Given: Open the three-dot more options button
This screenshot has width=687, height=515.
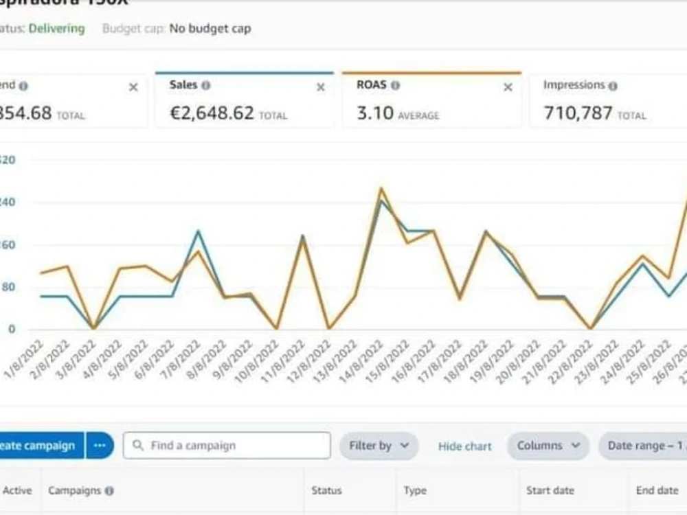Looking at the screenshot, I should 100,446.
